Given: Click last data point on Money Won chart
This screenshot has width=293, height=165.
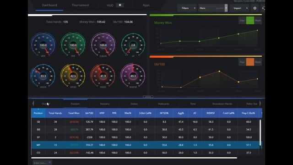Looking at the screenshot, I should click(257, 30).
